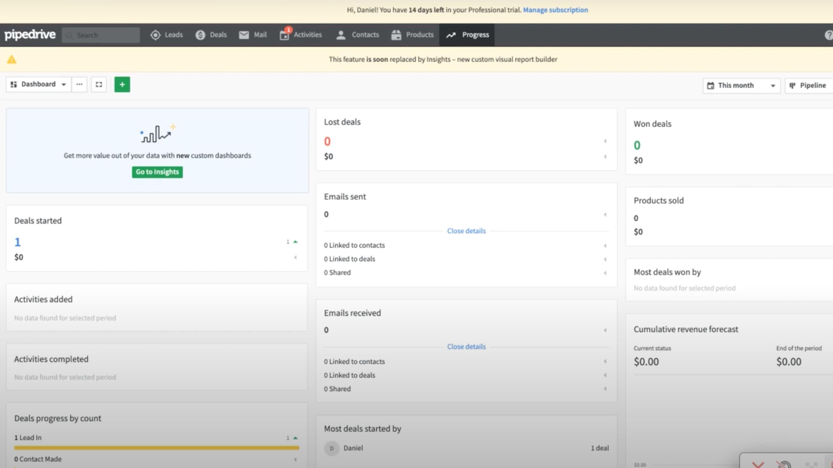Open the Pipeline filter dropdown
This screenshot has width=833, height=468.
(809, 85)
